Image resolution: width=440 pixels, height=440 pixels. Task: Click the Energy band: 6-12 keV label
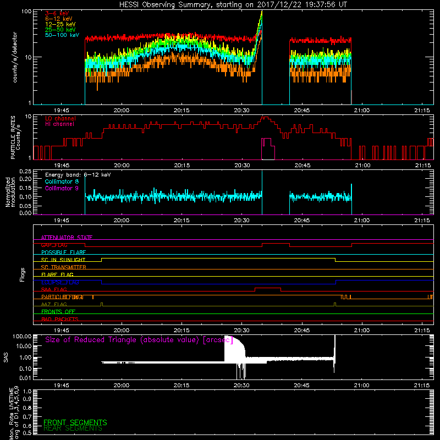coord(78,175)
